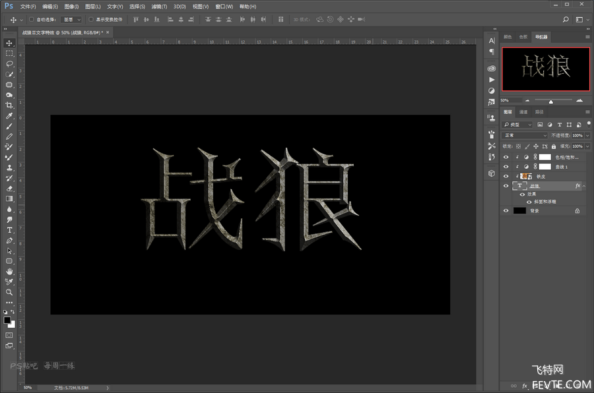Click the Navigator preview thumbnail
The width and height of the screenshot is (594, 393).
tap(546, 69)
